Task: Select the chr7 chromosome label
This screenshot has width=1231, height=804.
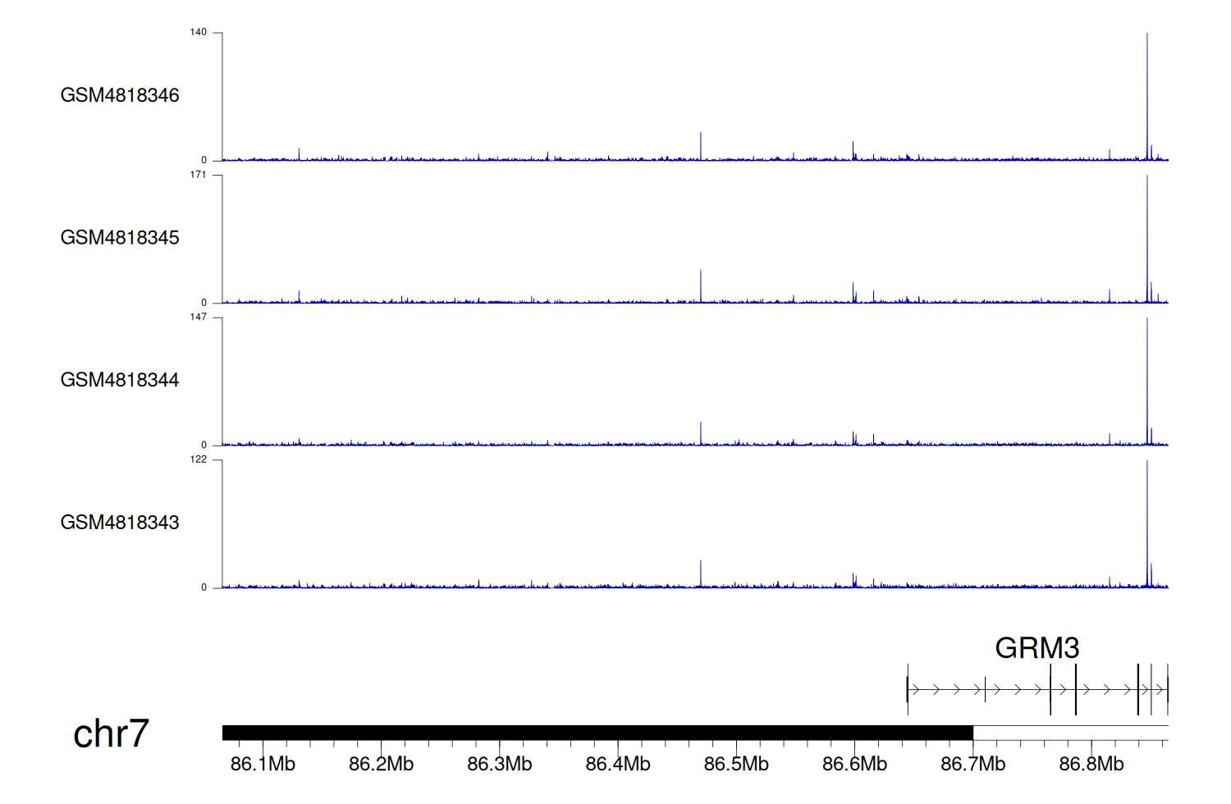Action: [x=111, y=733]
